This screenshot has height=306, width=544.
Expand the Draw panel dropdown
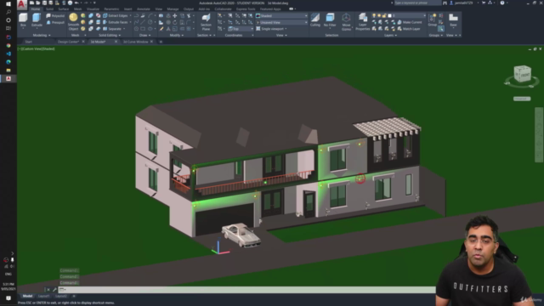click(144, 35)
